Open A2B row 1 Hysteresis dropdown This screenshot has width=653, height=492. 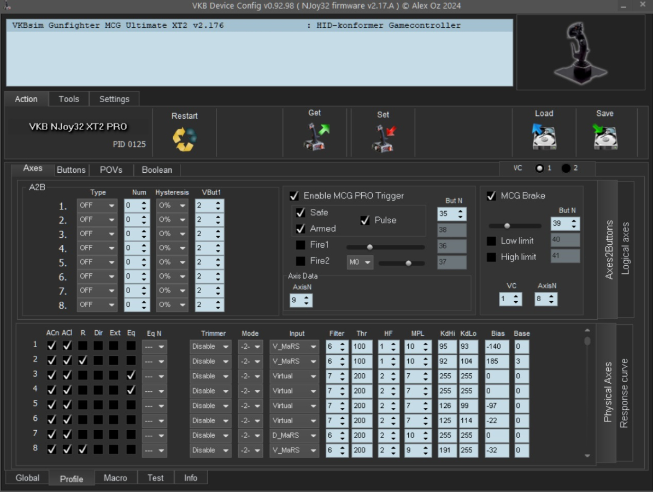[172, 206]
